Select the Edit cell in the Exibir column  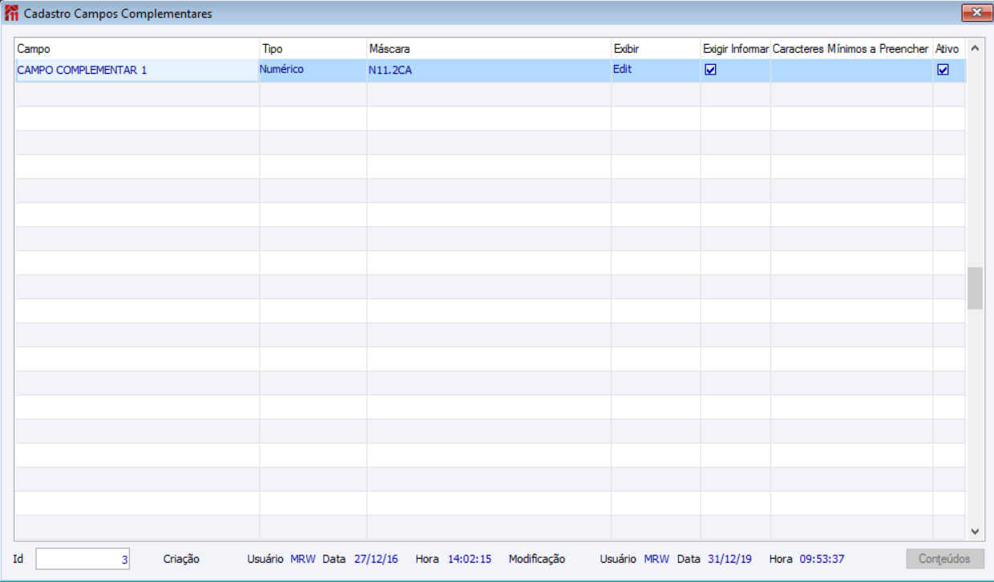point(656,71)
